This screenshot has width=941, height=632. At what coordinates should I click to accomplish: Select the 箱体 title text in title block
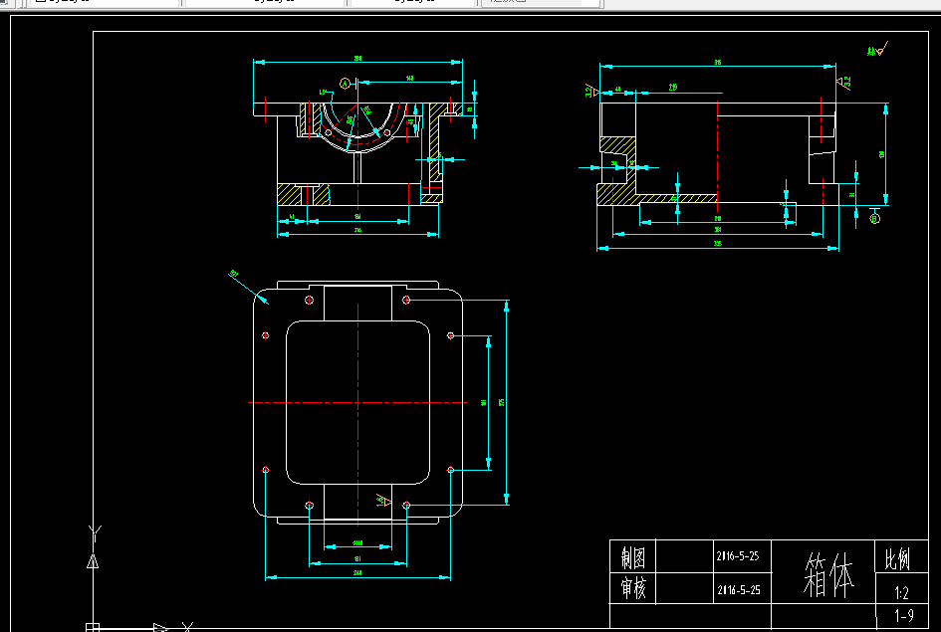(828, 574)
